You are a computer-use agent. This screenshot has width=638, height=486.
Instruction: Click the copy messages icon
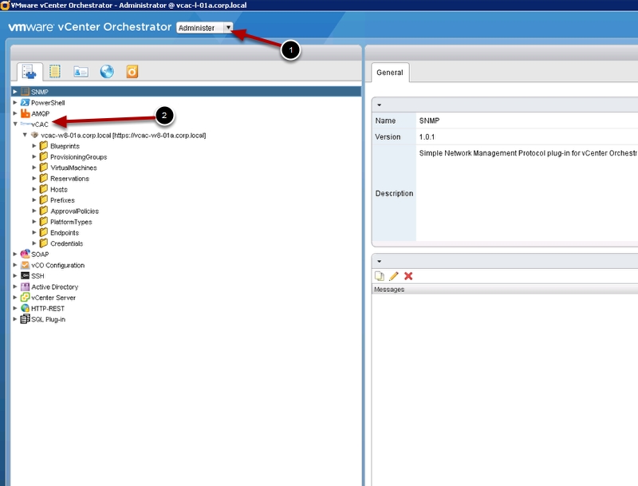click(x=380, y=276)
